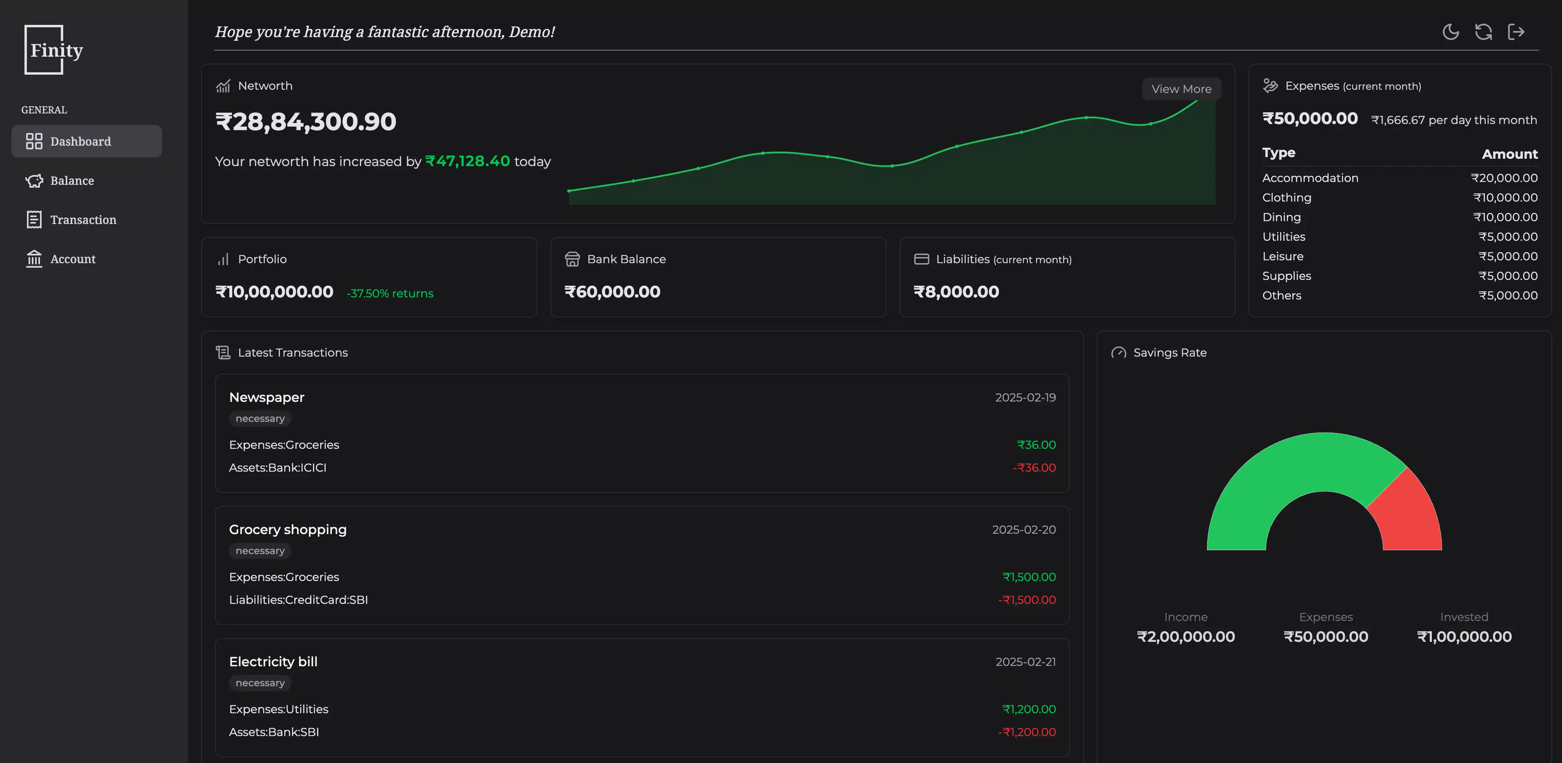Click the -₹36.00 amount
This screenshot has height=763, width=1562.
tap(1034, 468)
